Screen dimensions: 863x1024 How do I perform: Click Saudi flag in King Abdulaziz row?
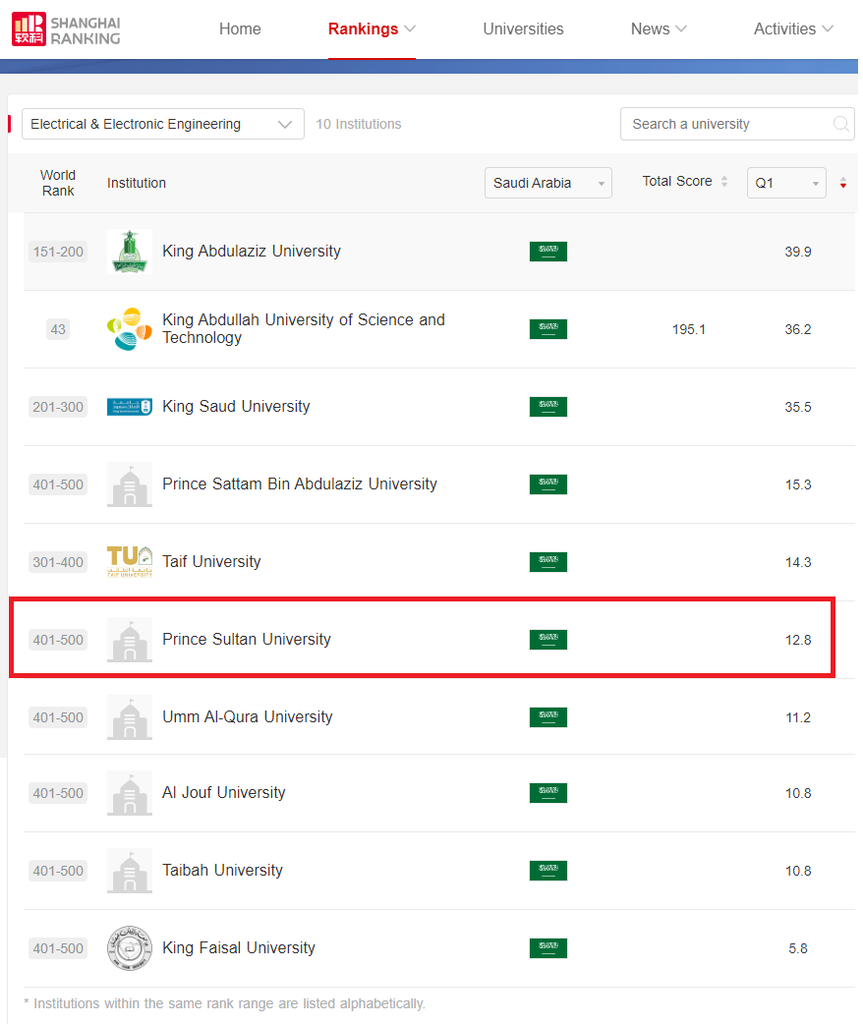548,252
